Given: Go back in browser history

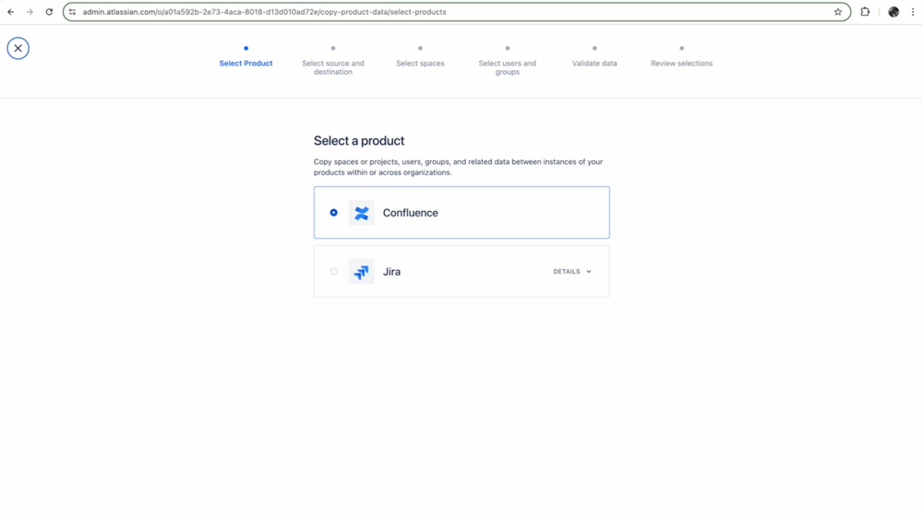Looking at the screenshot, I should pos(10,12).
